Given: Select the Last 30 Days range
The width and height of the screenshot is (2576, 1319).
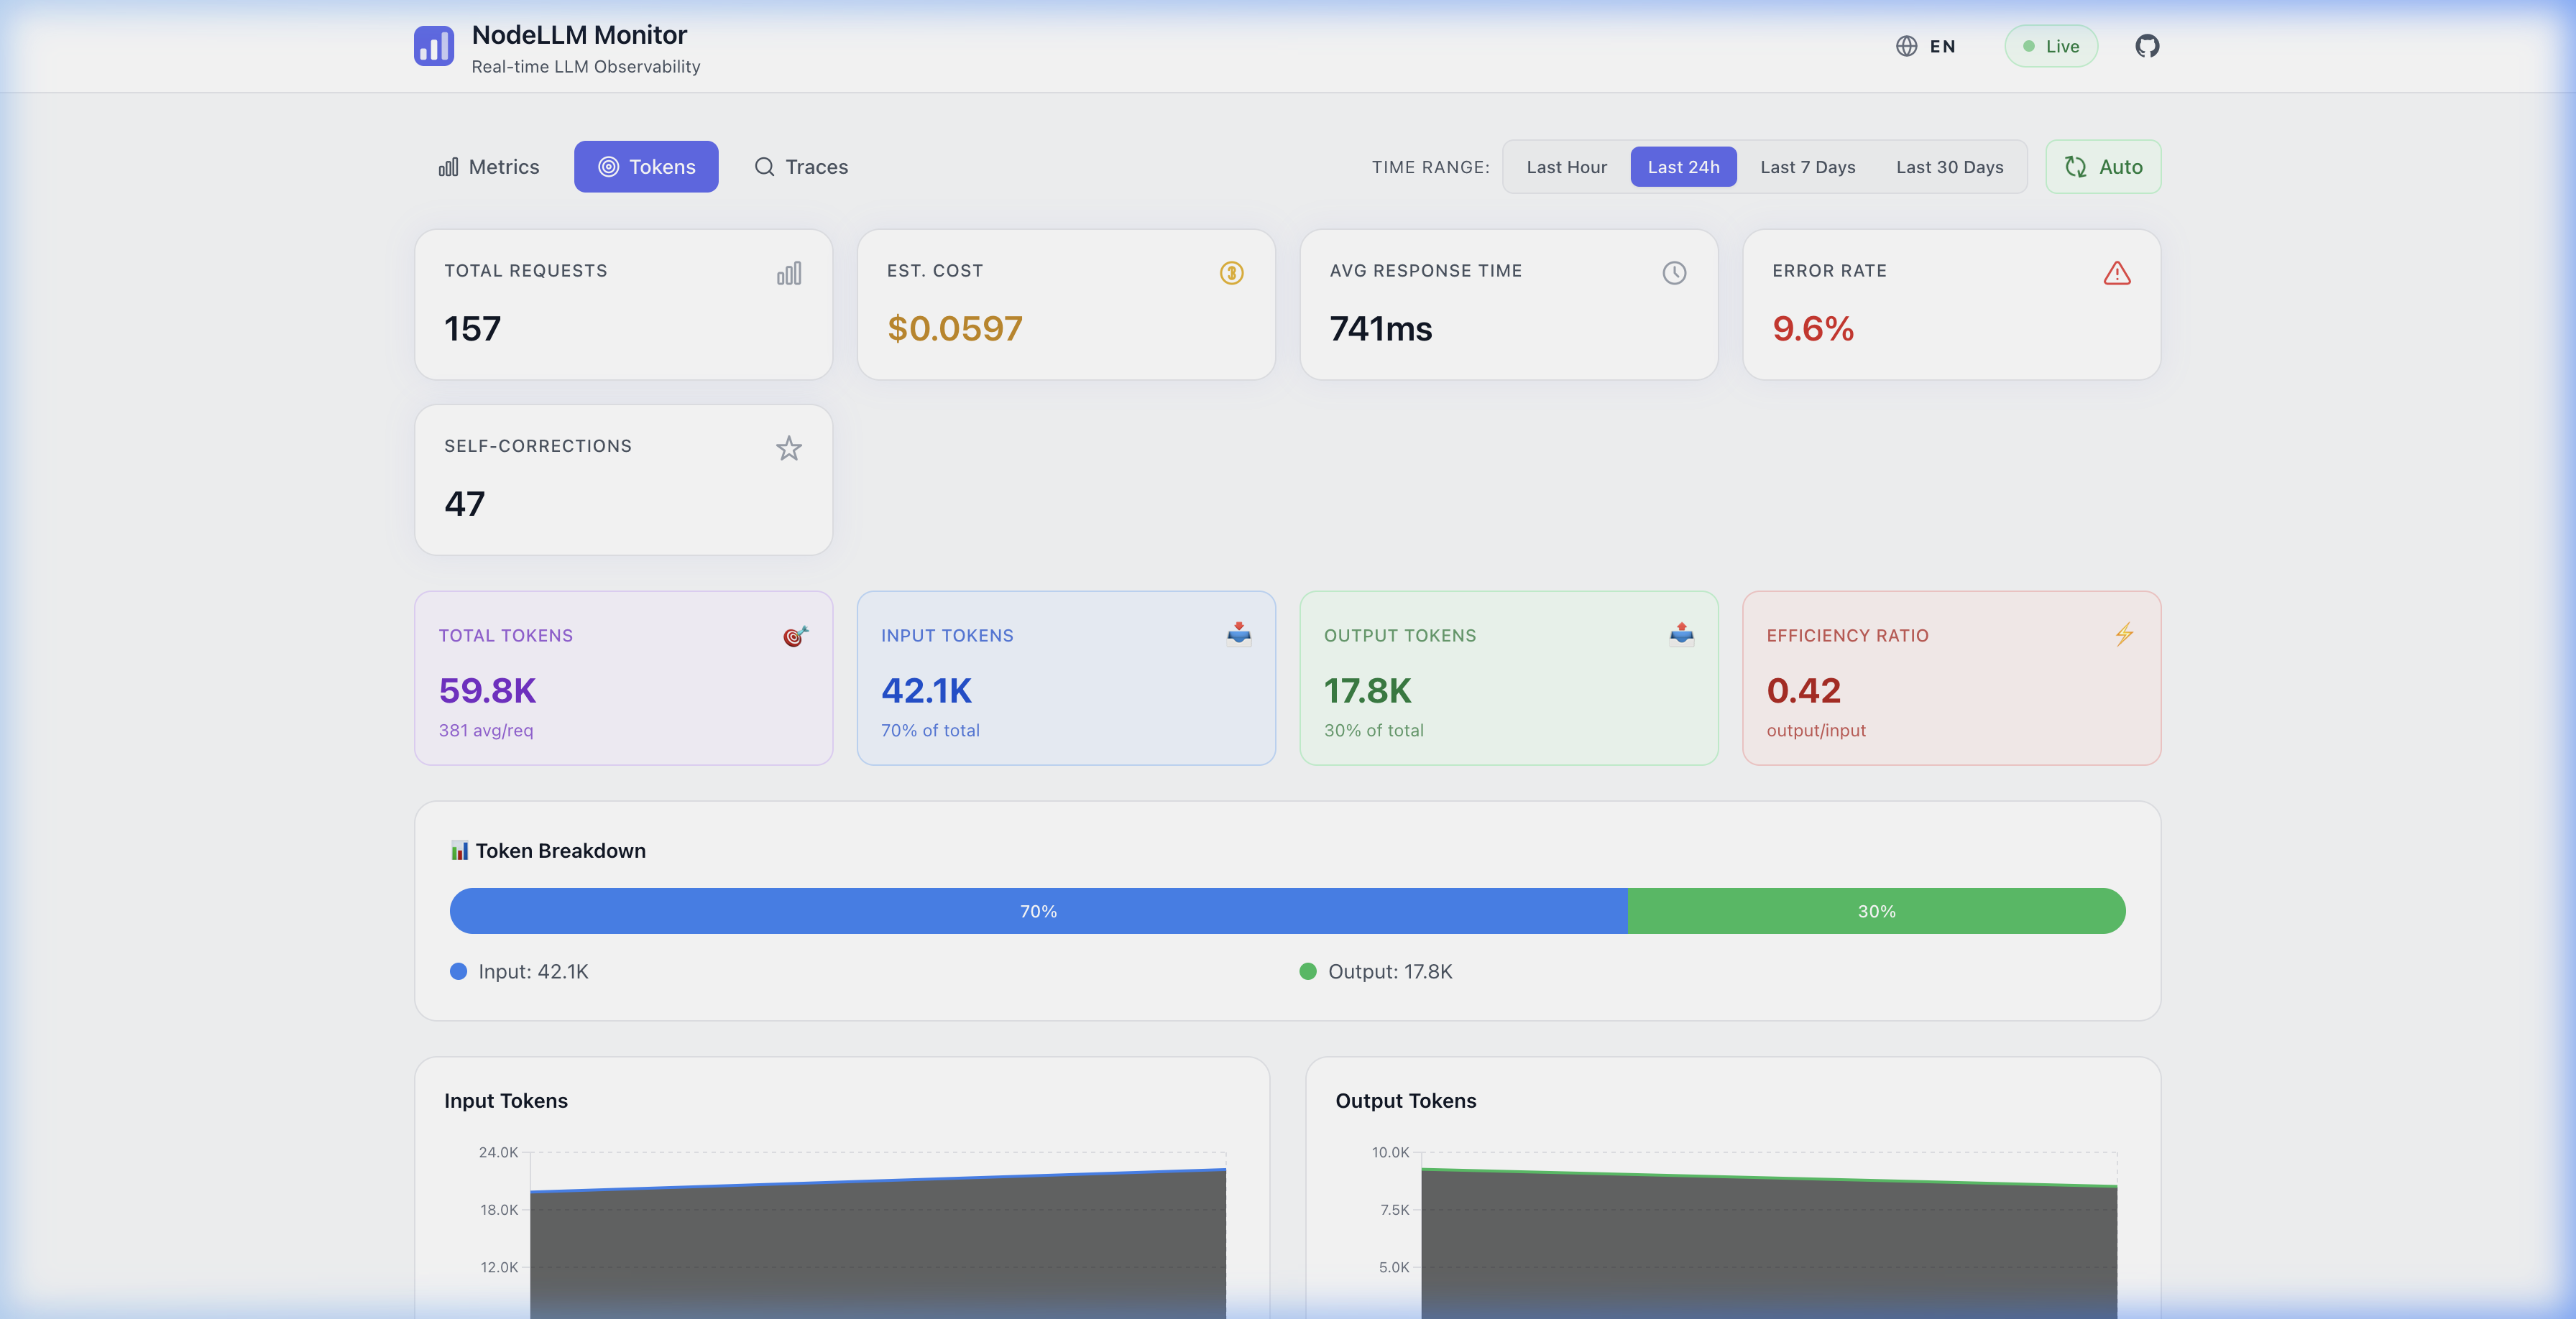Looking at the screenshot, I should (1949, 167).
